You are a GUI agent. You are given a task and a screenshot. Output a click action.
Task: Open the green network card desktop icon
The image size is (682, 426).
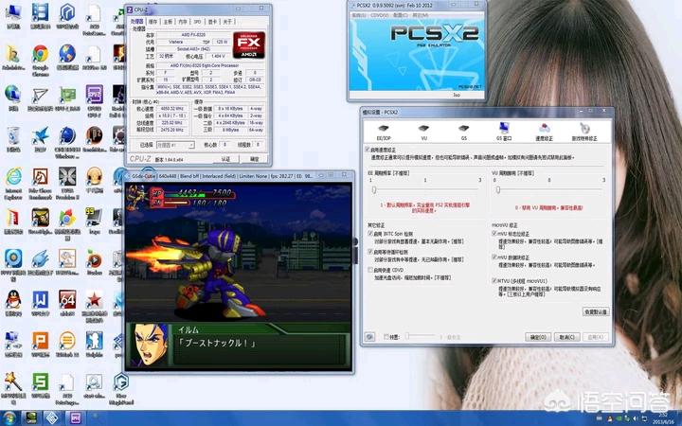tap(67, 98)
